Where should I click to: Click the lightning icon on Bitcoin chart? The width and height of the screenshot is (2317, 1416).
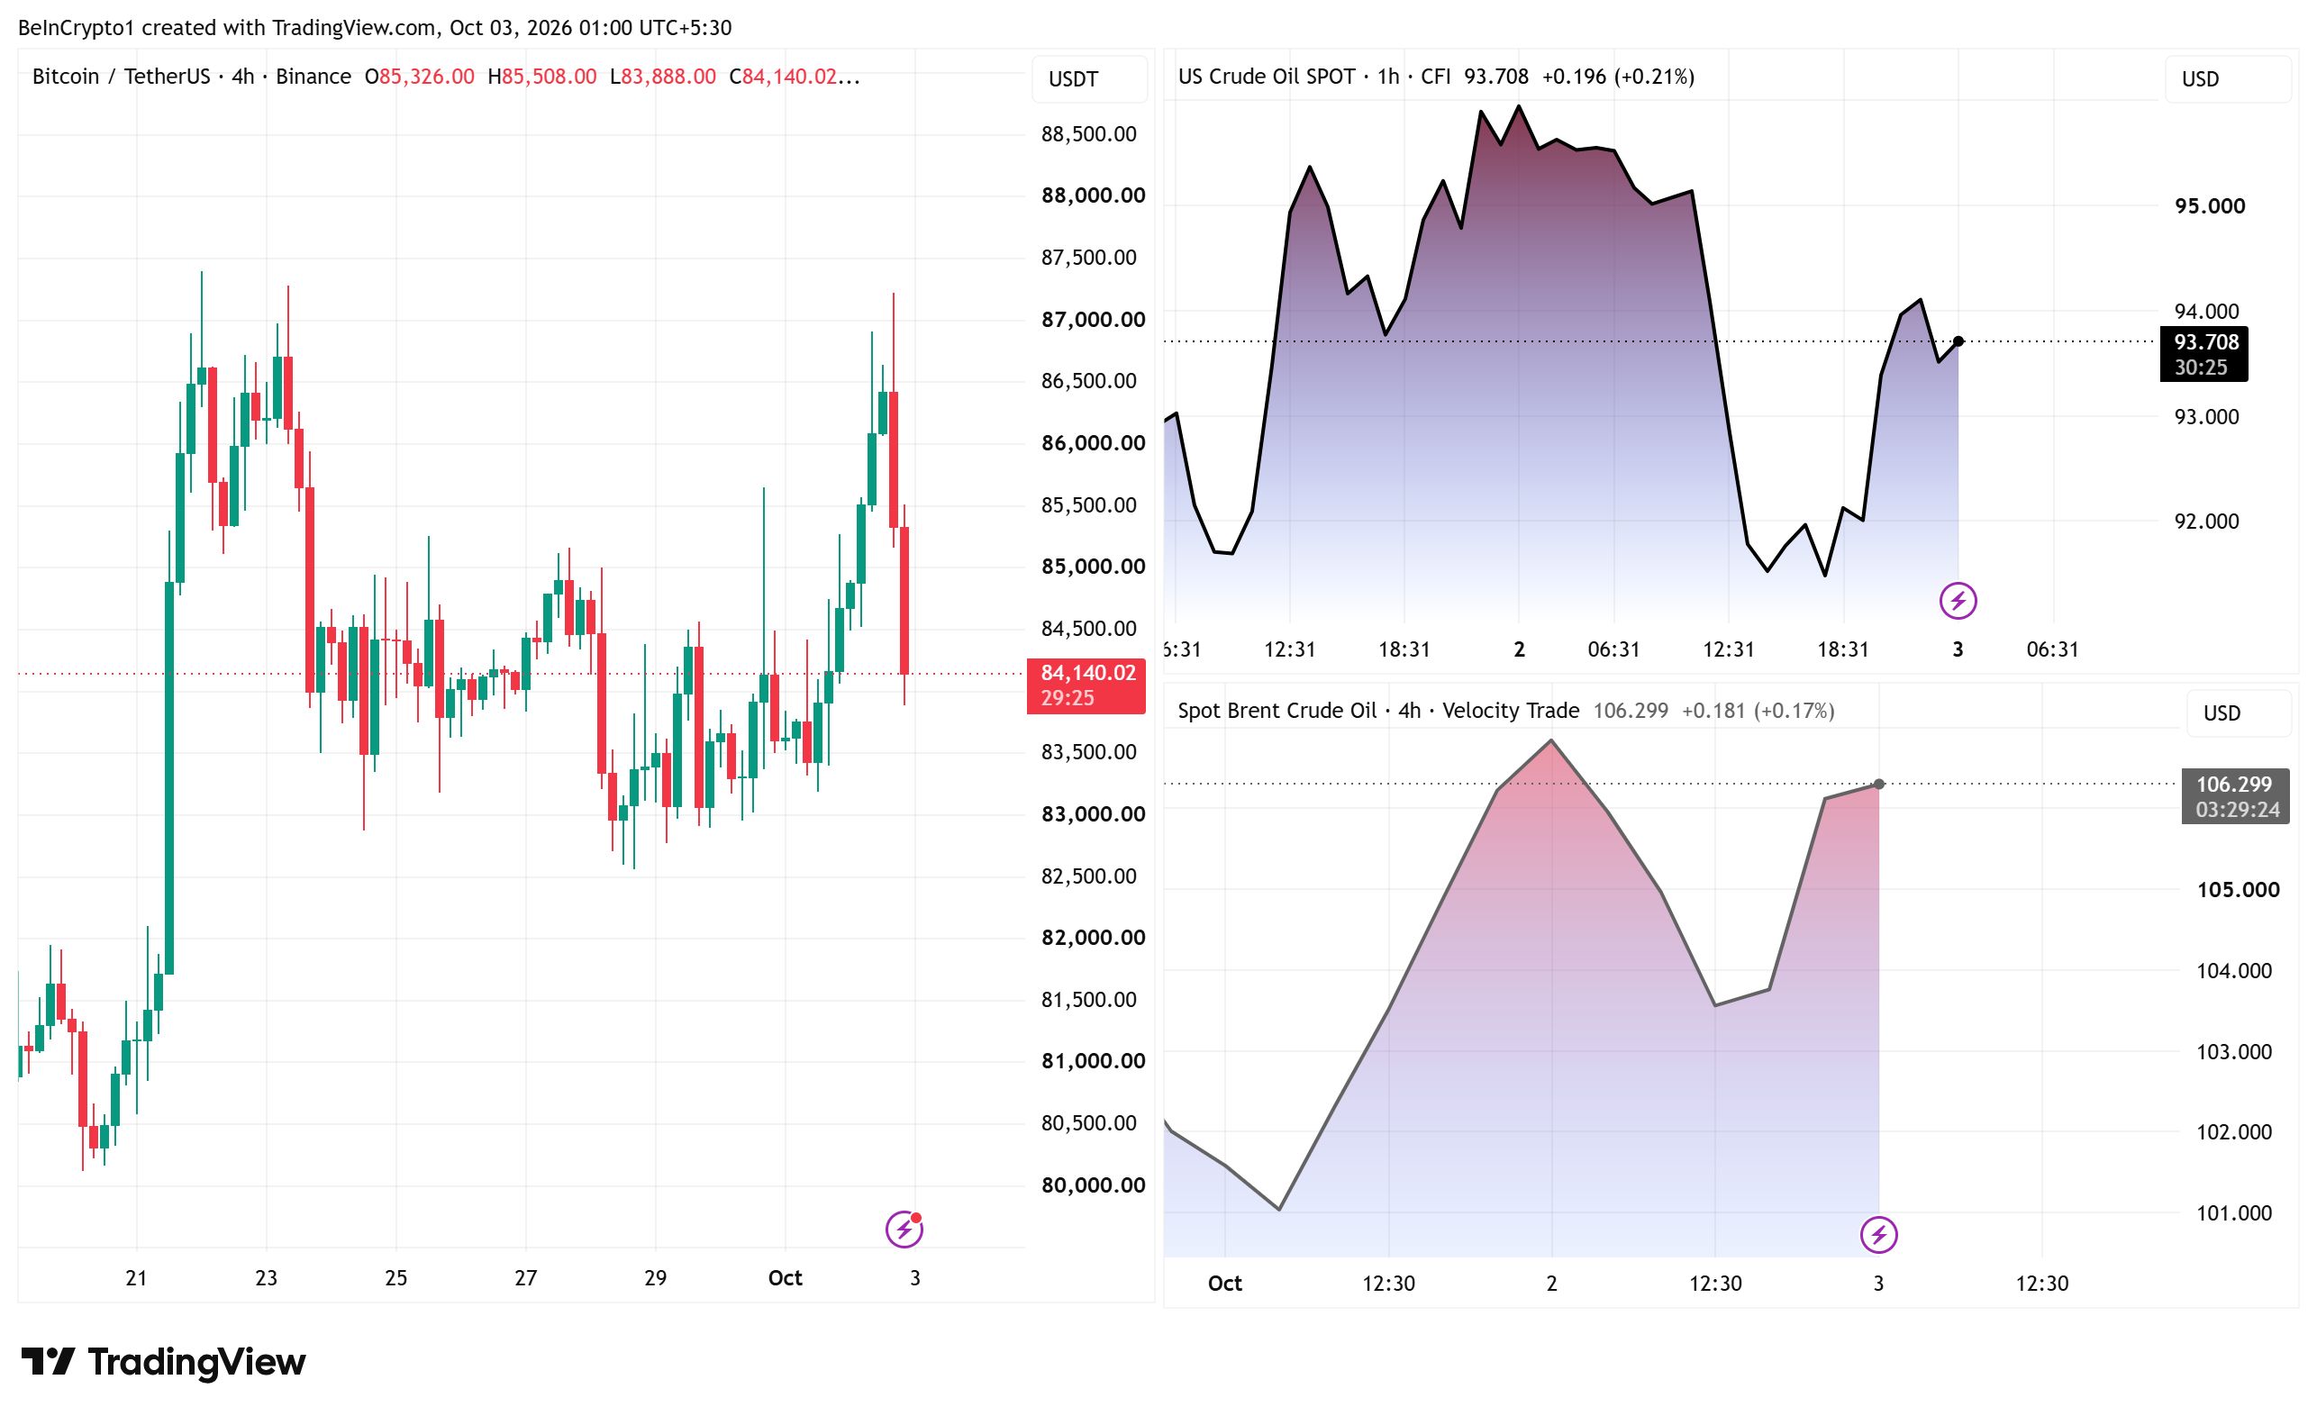(x=904, y=1229)
